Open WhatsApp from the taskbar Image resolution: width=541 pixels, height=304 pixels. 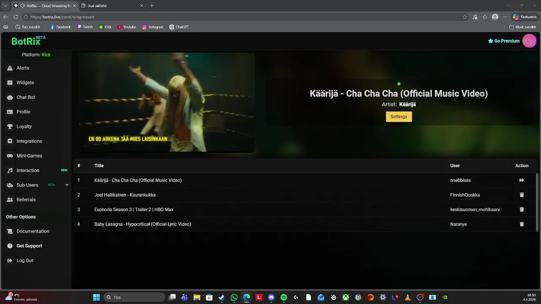coord(234,297)
